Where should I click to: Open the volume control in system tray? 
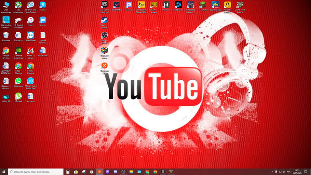(284, 172)
